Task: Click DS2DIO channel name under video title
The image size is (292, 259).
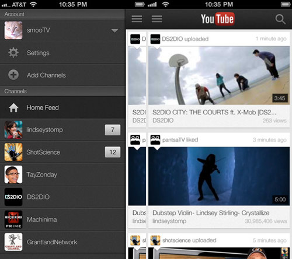Action: [x=163, y=121]
